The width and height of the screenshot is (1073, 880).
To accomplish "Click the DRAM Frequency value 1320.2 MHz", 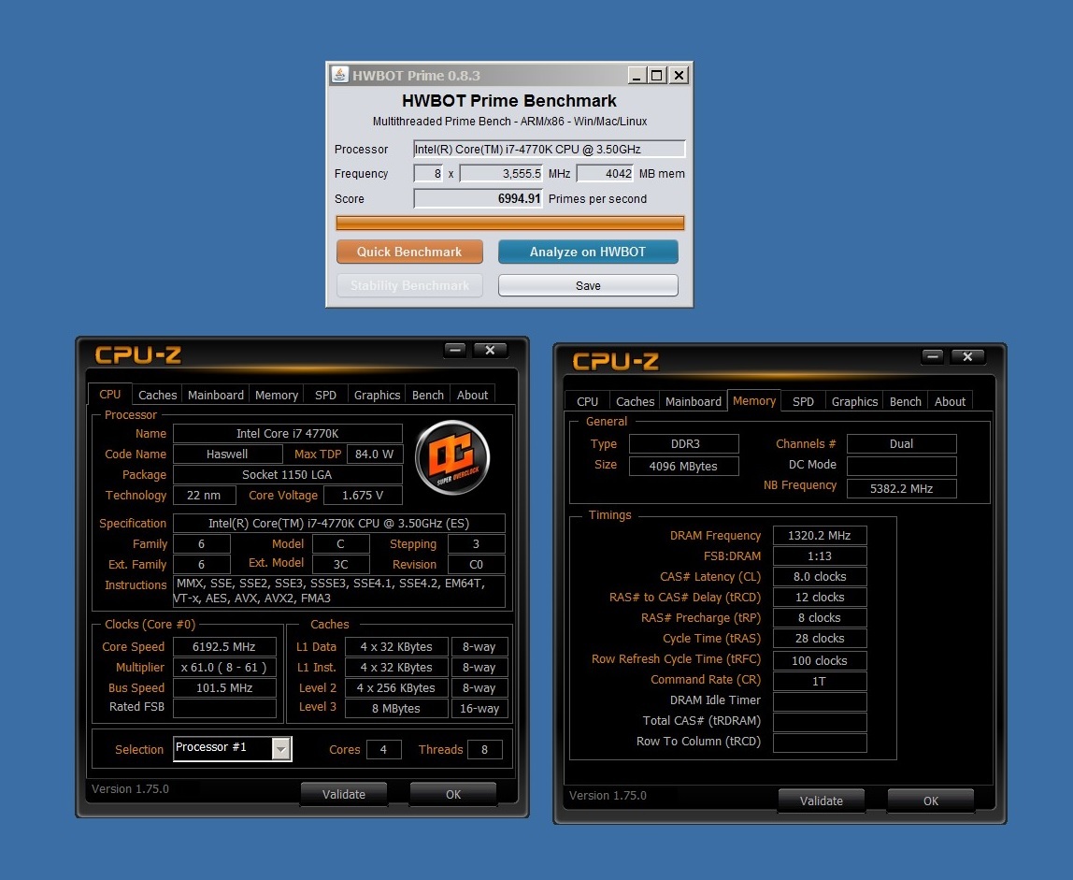I will pyautogui.click(x=819, y=536).
